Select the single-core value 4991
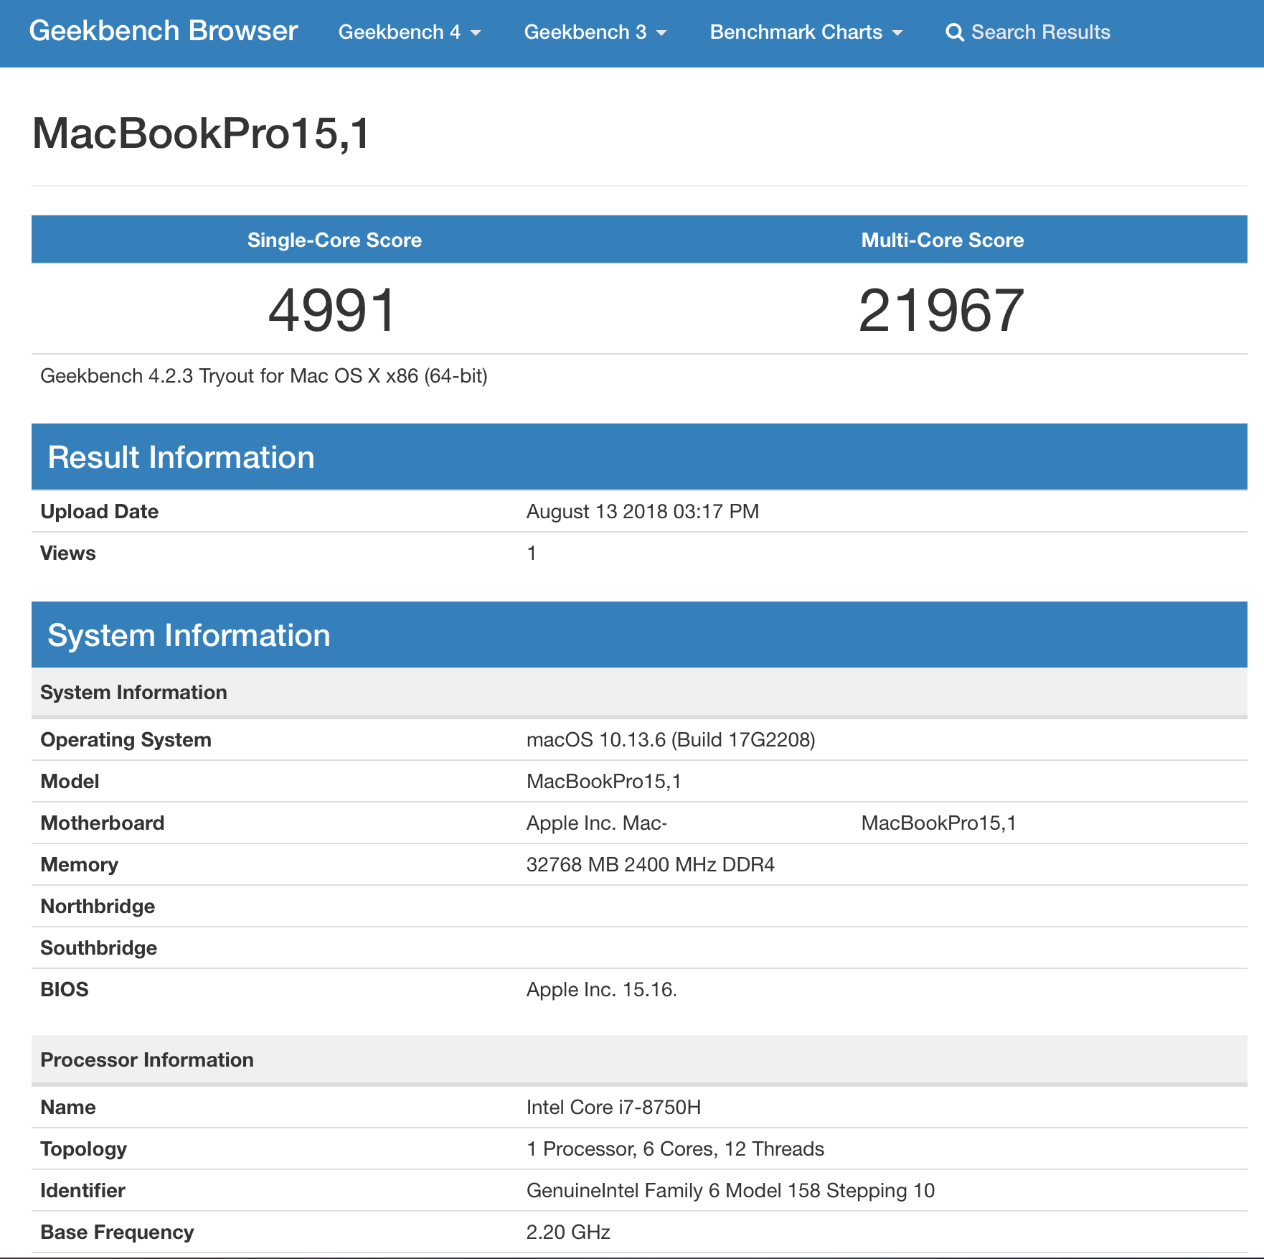The image size is (1264, 1259). [x=332, y=310]
